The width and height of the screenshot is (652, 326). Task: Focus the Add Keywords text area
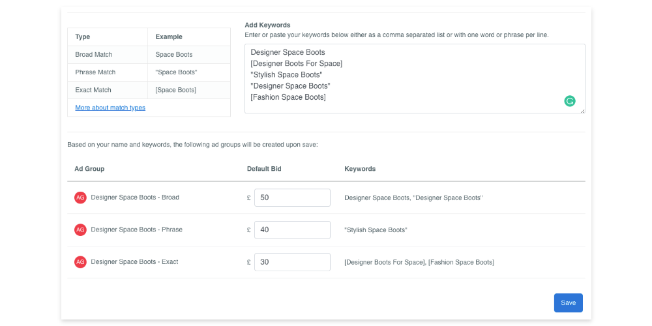point(415,79)
